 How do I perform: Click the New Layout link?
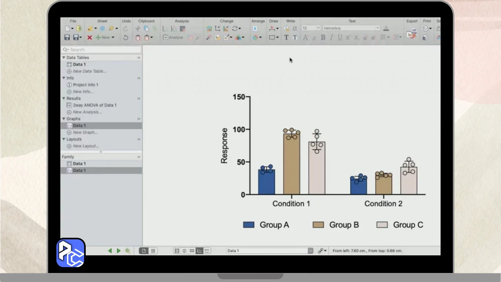[x=86, y=146]
